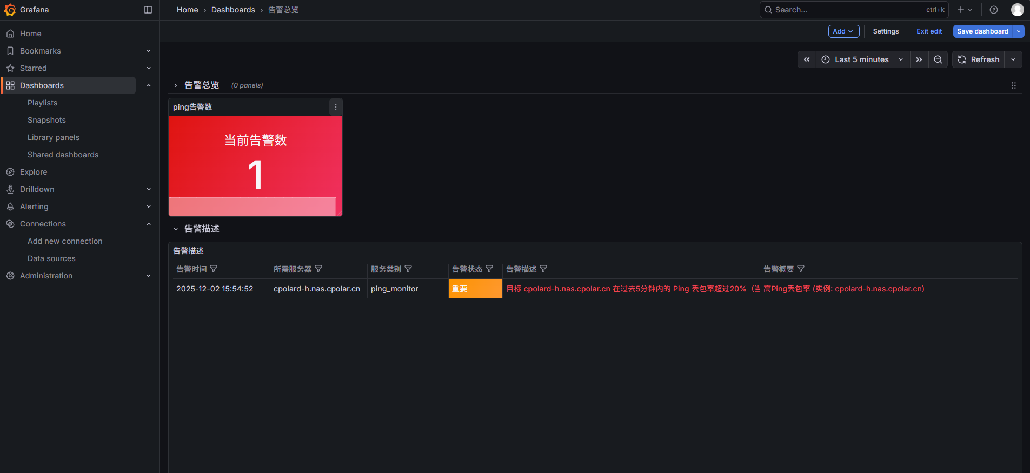Viewport: 1030px width, 473px height.
Task: Open the refresh interval dropdown arrow
Action: click(x=1013, y=59)
